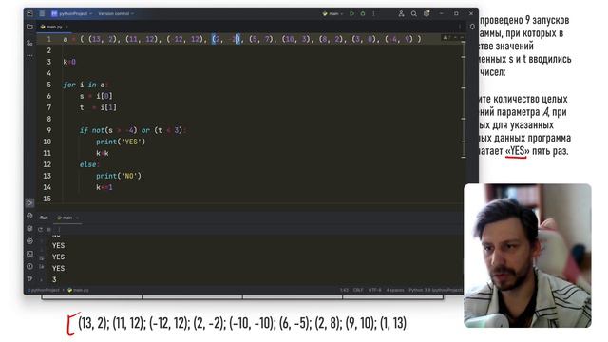
Task: Toggle the Run tool window button
Action: 29,202
